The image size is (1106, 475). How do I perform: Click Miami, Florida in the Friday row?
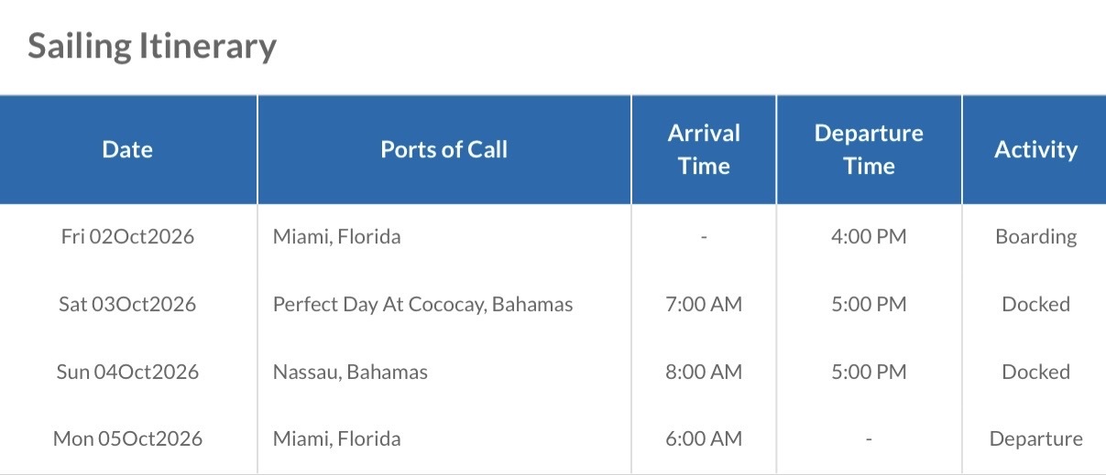336,236
